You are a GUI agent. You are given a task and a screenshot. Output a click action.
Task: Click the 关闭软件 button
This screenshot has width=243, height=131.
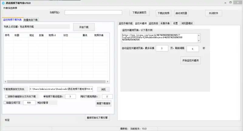pos(214,13)
